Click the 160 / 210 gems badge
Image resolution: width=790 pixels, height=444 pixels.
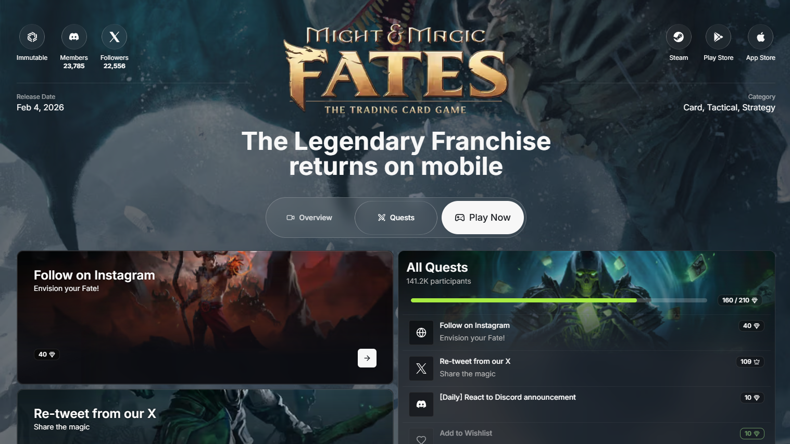(740, 300)
